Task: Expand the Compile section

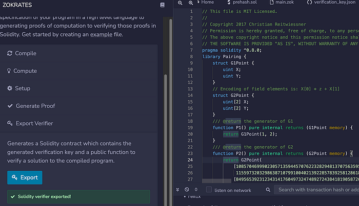Action: [79, 53]
